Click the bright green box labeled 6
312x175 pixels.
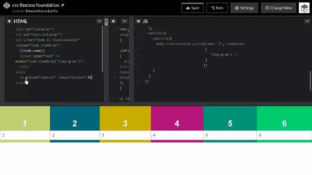click(x=284, y=118)
